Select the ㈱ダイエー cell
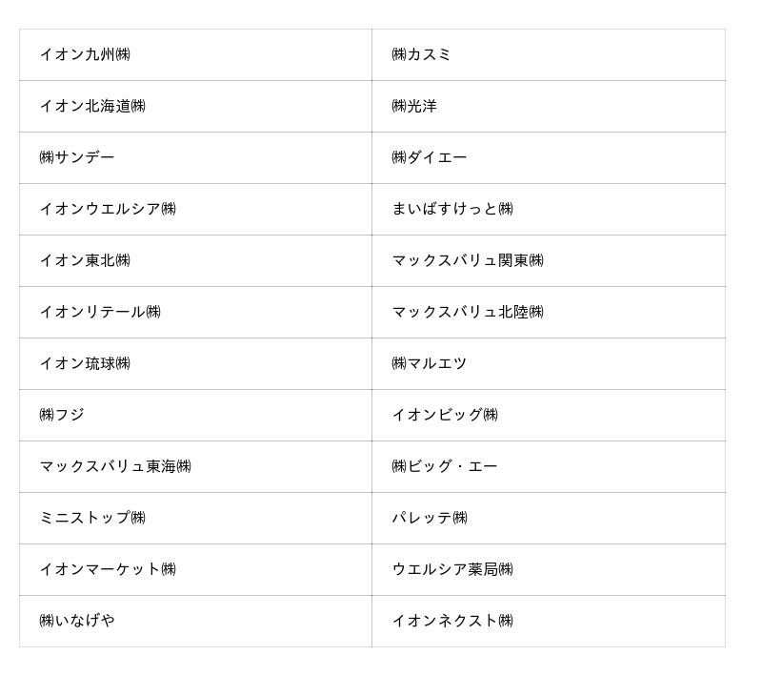Screen dimensions: 762x676 [430, 157]
